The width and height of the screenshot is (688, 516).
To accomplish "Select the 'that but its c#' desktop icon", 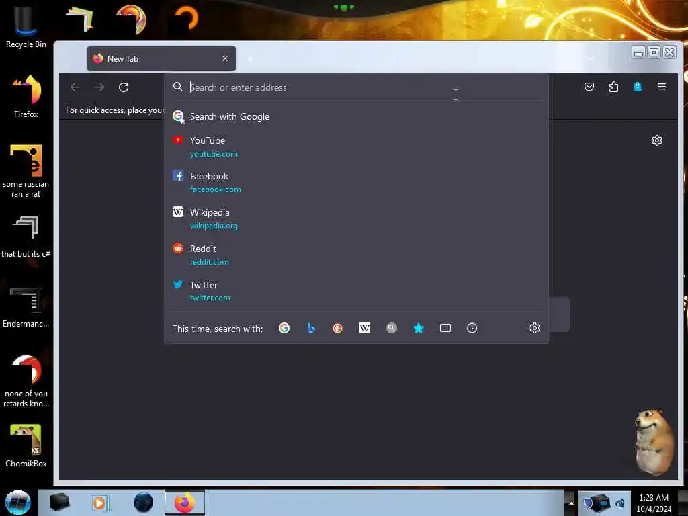I will 26,236.
